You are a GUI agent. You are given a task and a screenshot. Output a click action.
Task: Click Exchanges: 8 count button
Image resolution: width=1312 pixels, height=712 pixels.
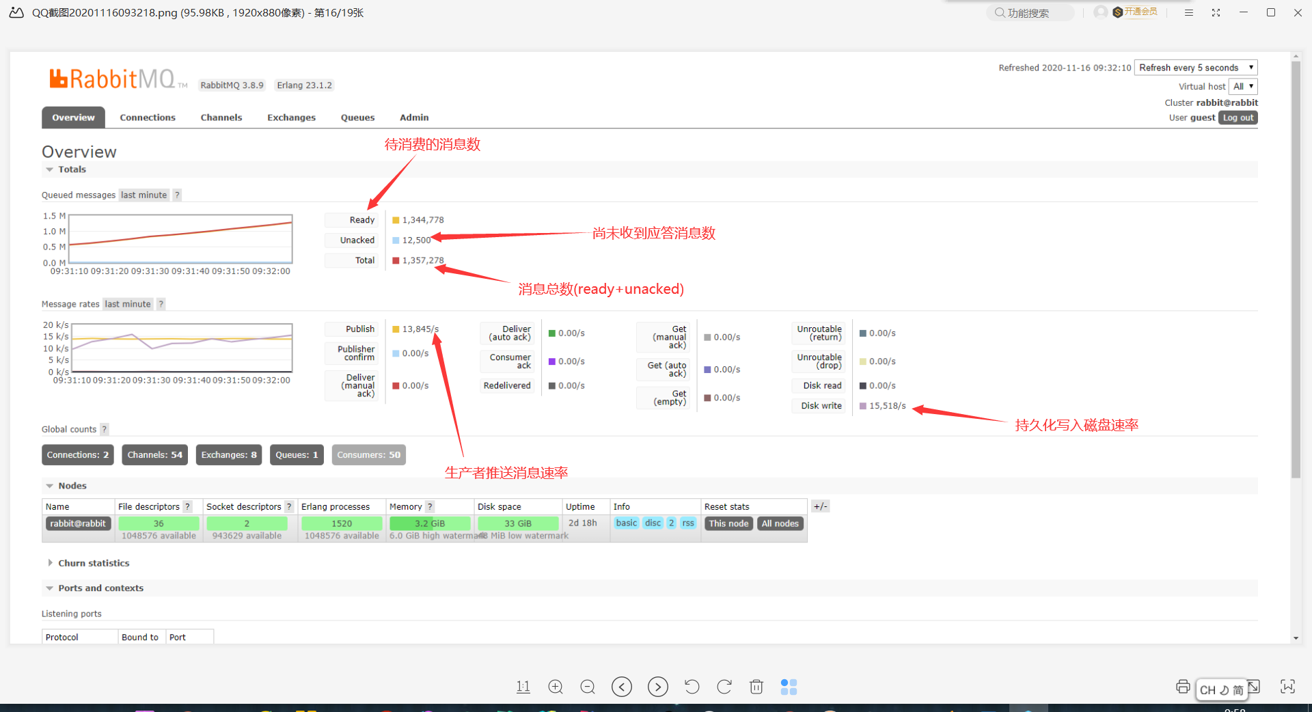point(229,455)
